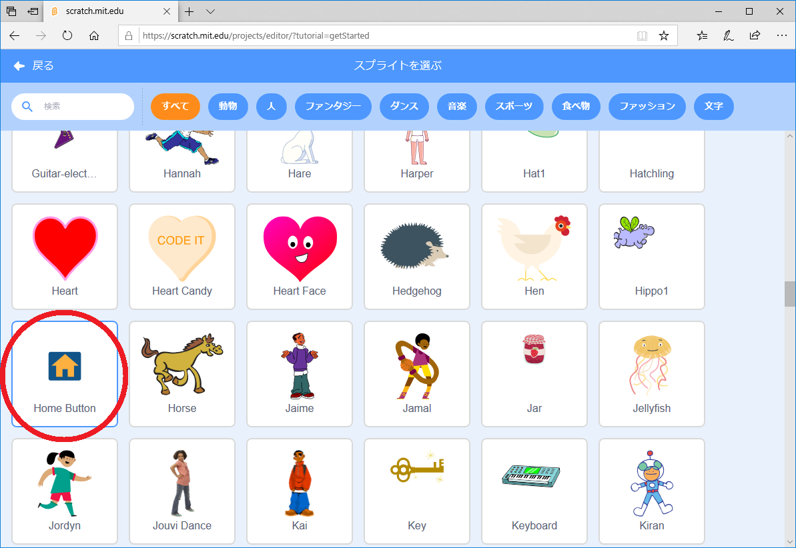
Task: Filter sprites by 音楽 category
Action: [x=457, y=107]
